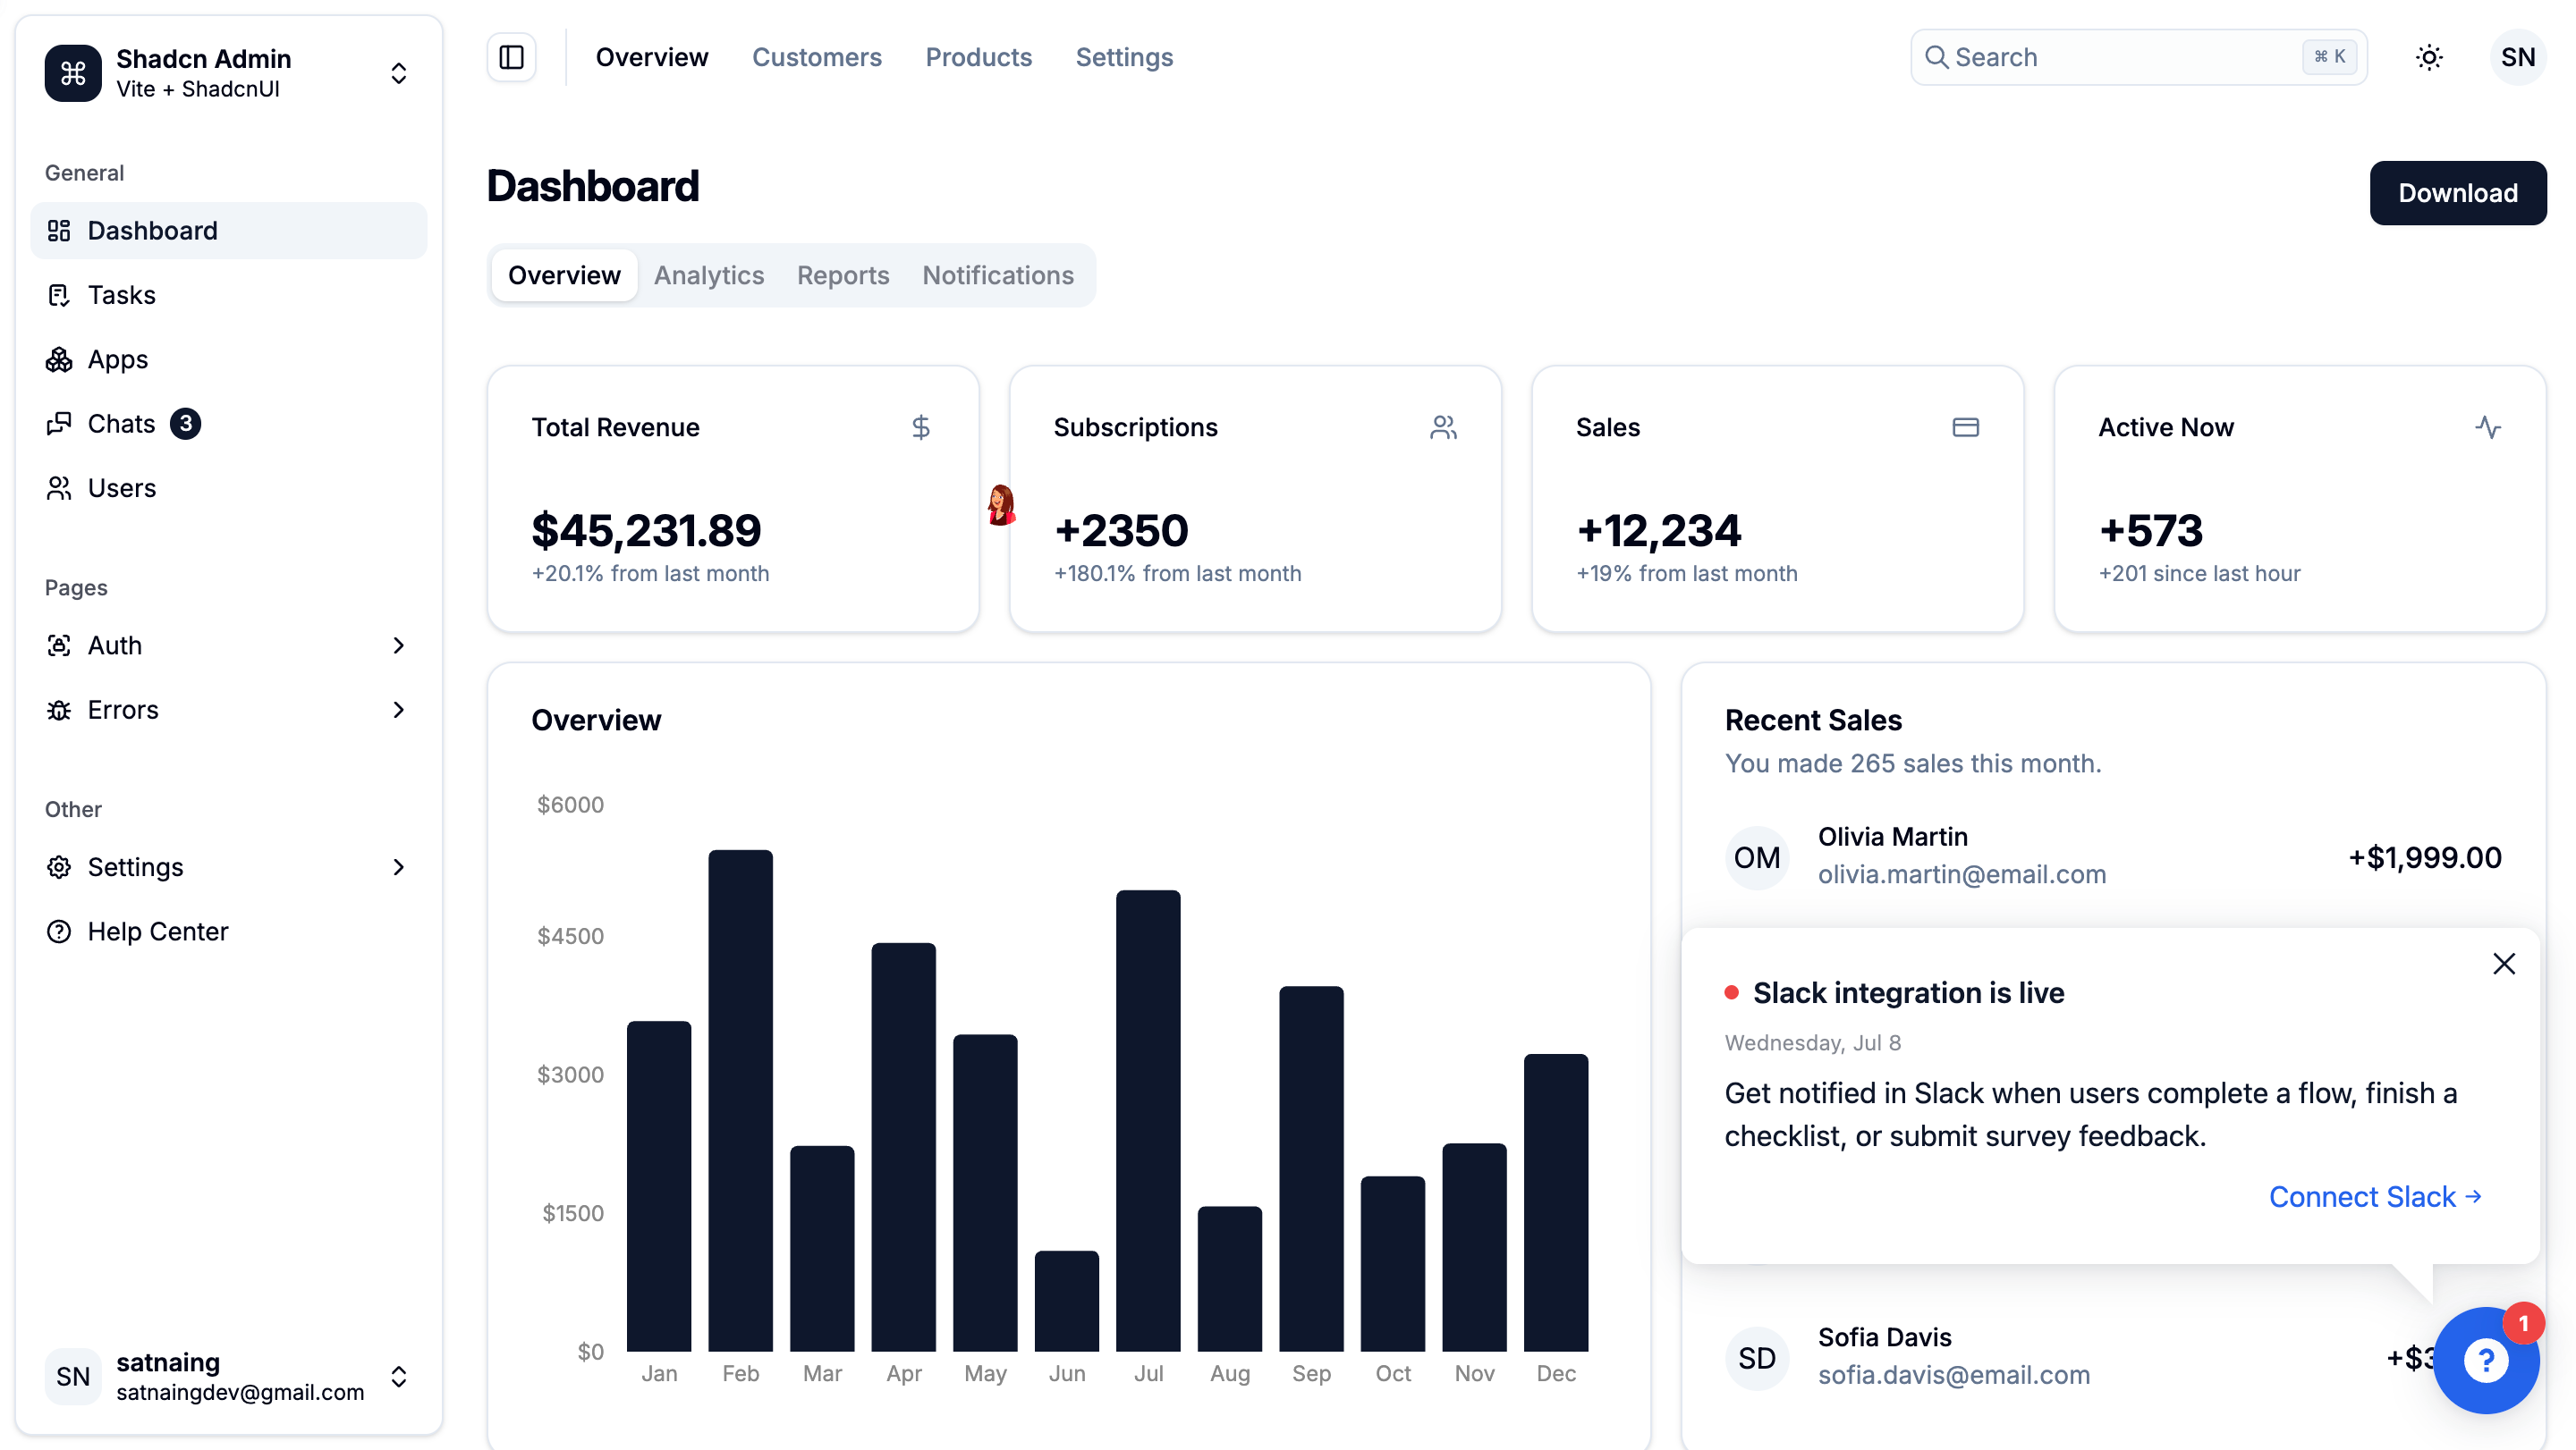This screenshot has height=1450, width=2576.
Task: Open the Customers top nav item
Action: pos(817,57)
